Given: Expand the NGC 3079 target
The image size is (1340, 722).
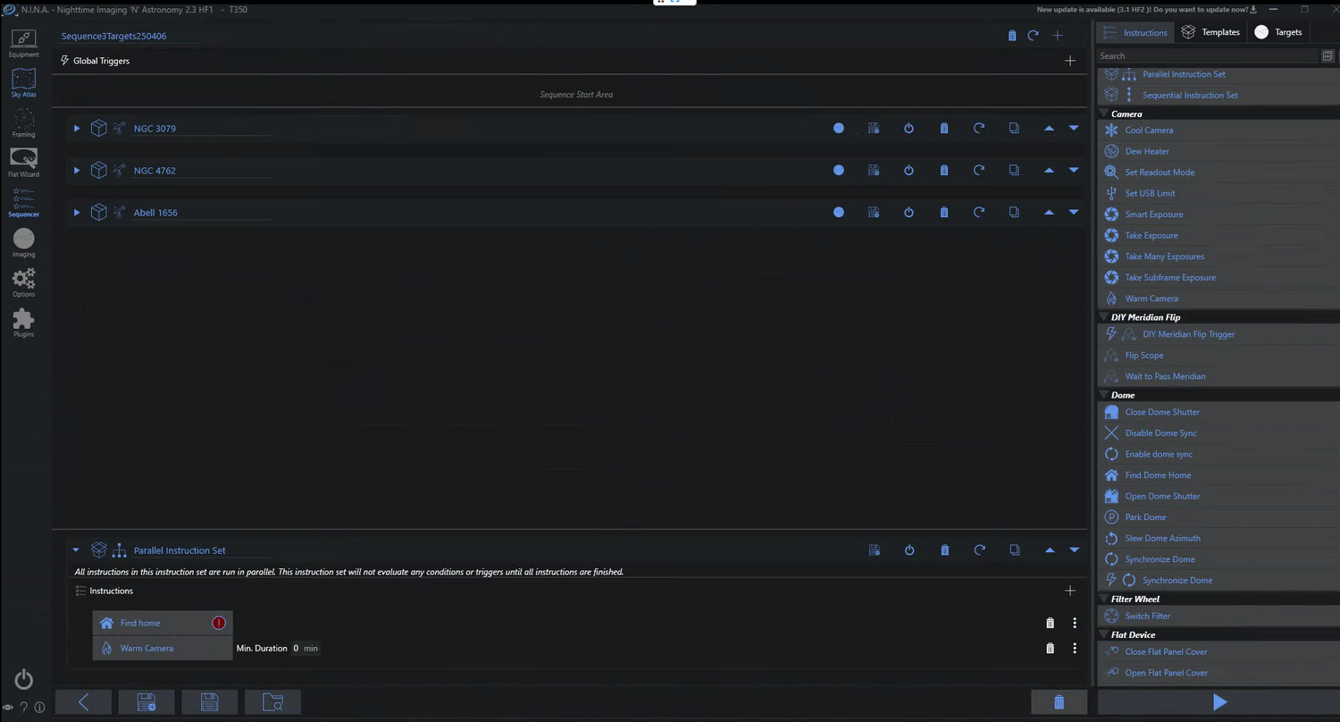Looking at the screenshot, I should tap(77, 128).
